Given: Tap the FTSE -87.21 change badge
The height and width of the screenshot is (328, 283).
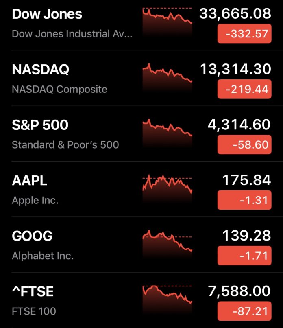Looking at the screenshot, I should coord(244,311).
